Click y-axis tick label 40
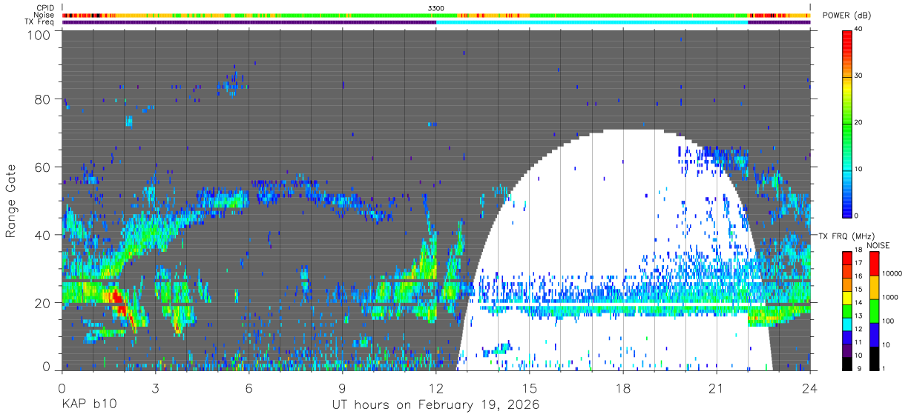Viewport: 911px width, 420px height. pos(44,235)
